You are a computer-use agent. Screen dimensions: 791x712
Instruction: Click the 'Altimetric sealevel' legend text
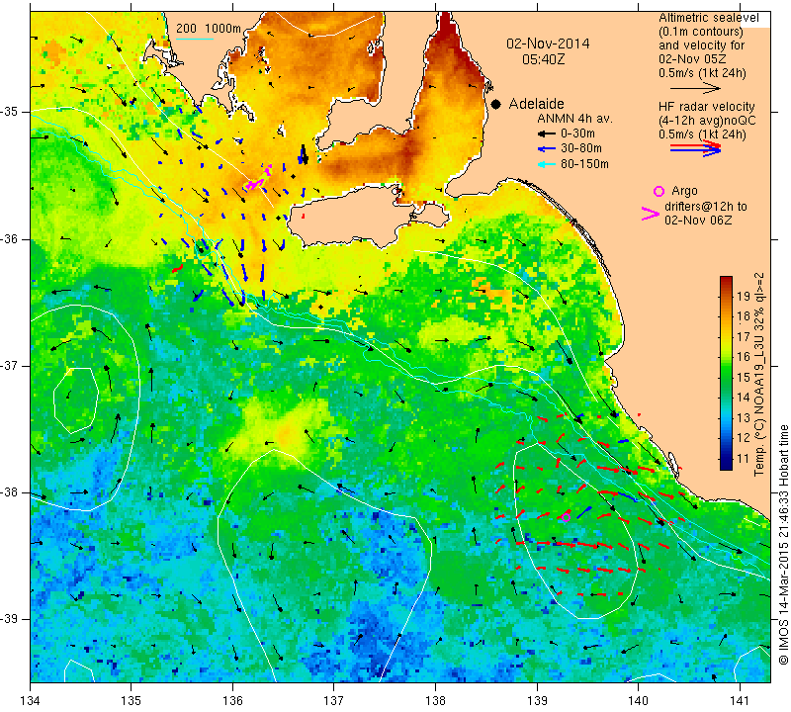coord(708,18)
